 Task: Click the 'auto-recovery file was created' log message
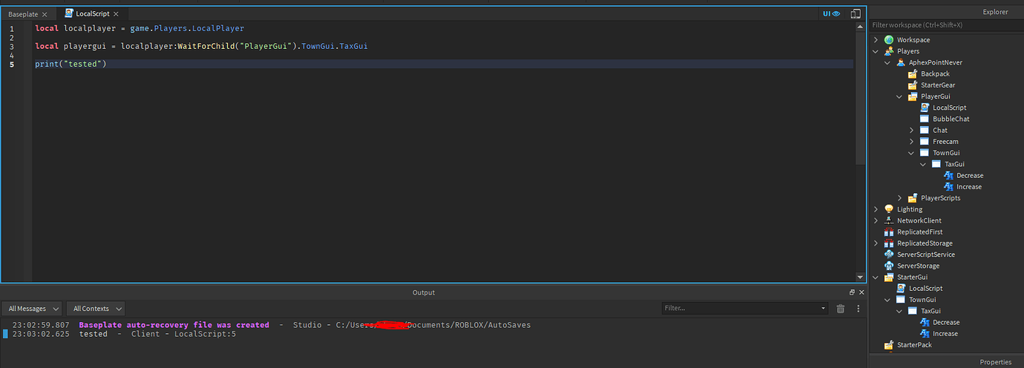[174, 325]
